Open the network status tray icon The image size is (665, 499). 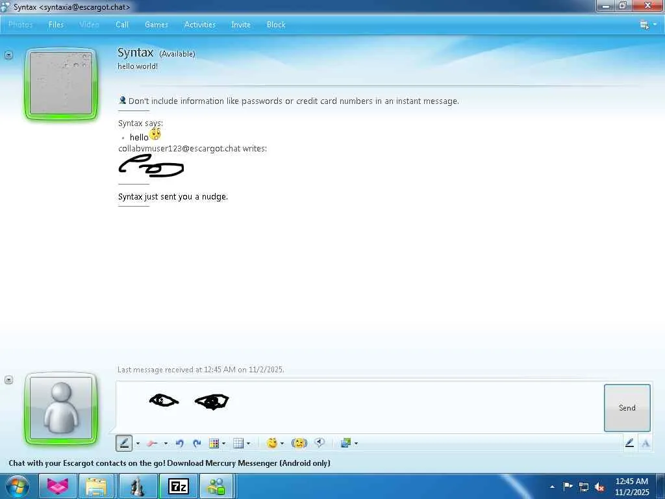pyautogui.click(x=584, y=487)
